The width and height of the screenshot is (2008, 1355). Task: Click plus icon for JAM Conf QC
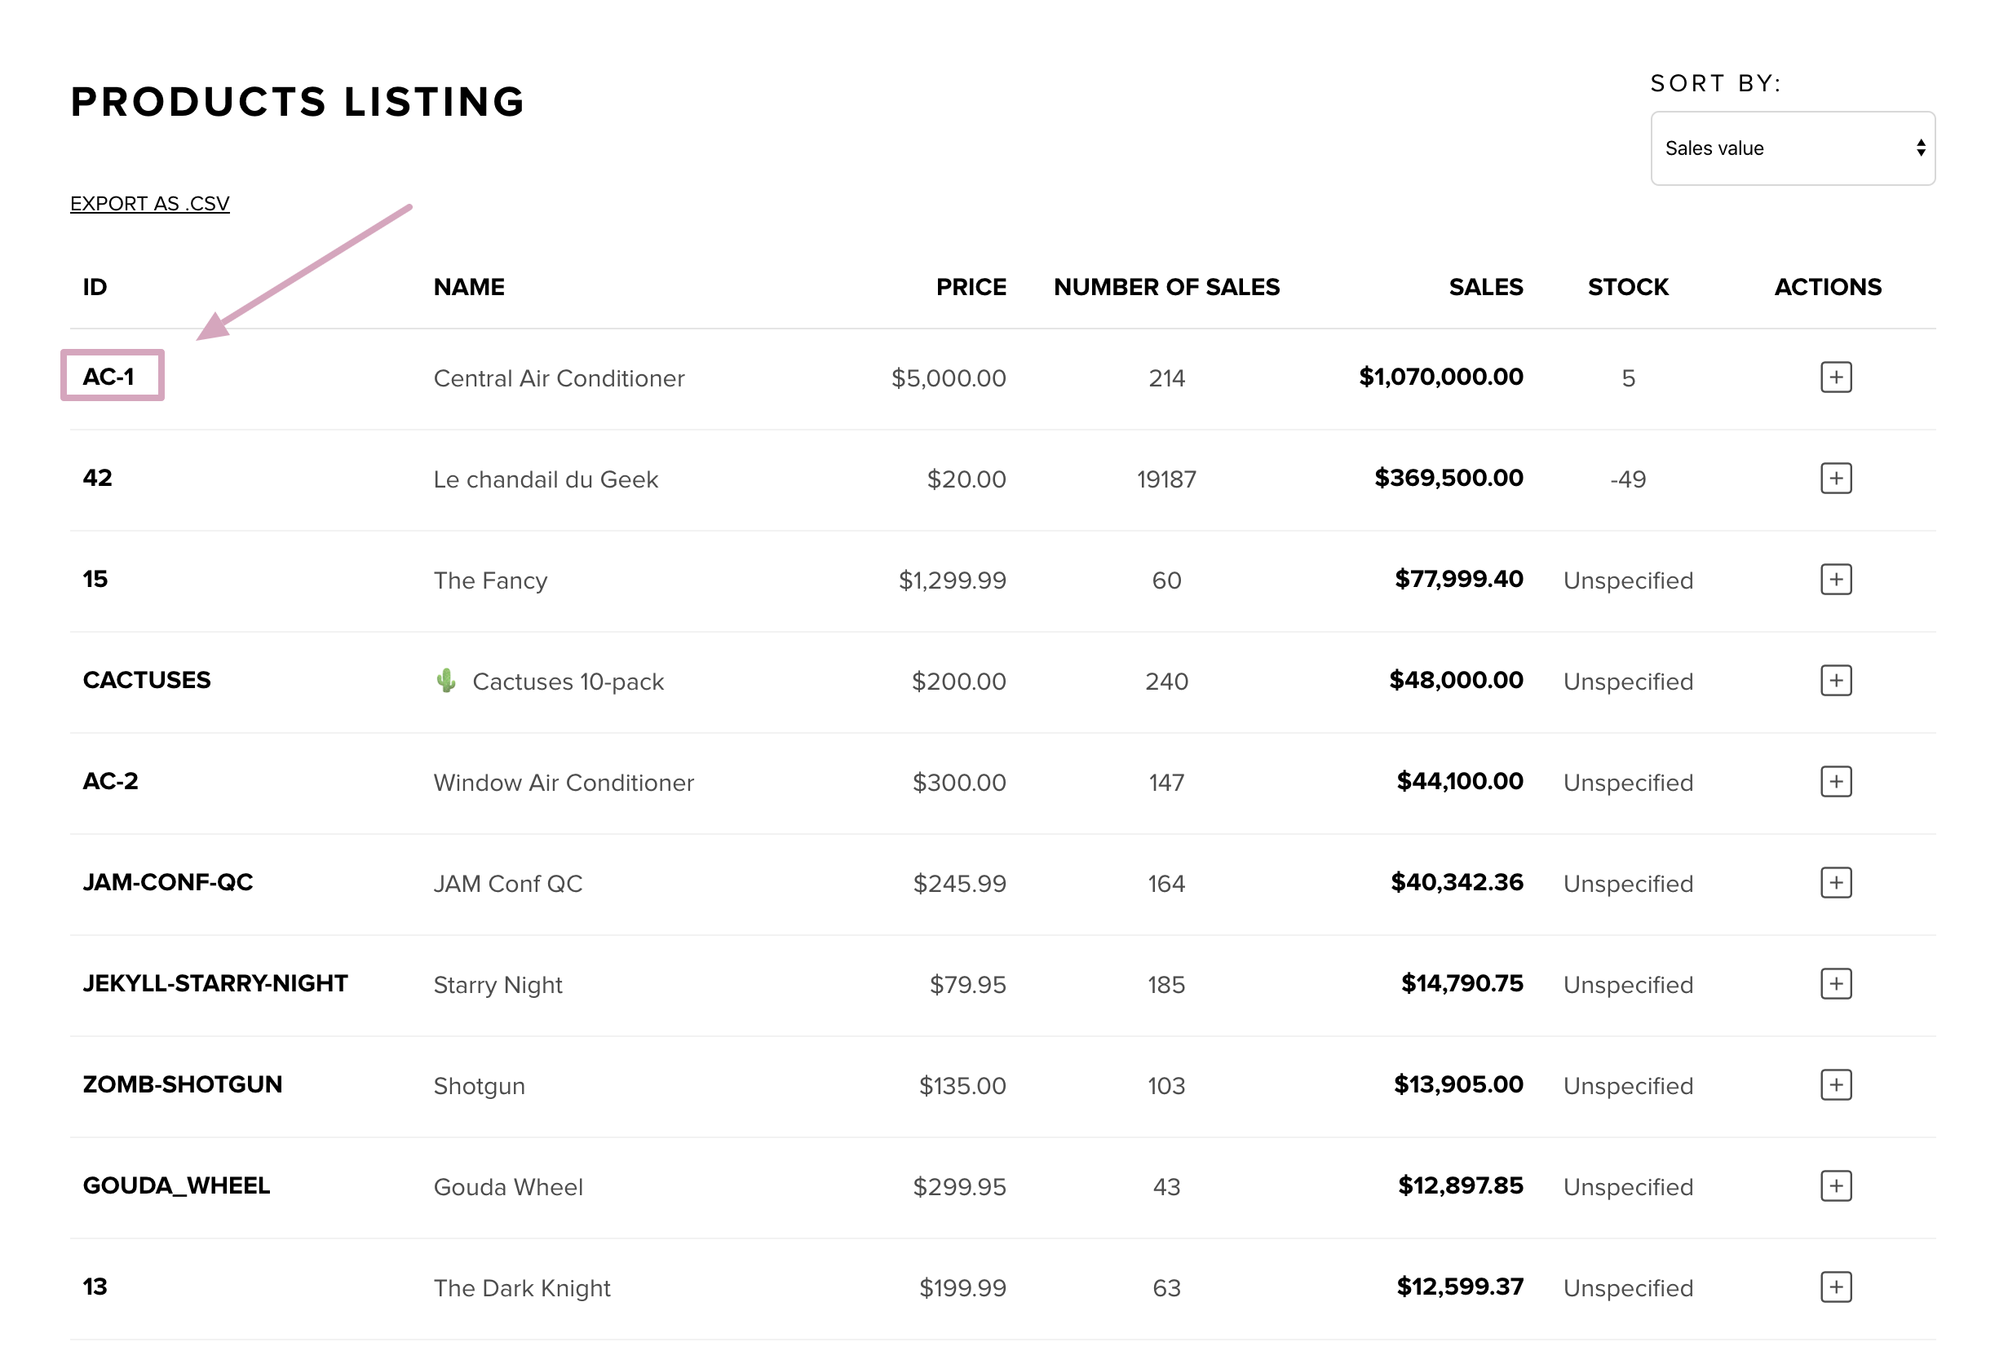pos(1835,883)
